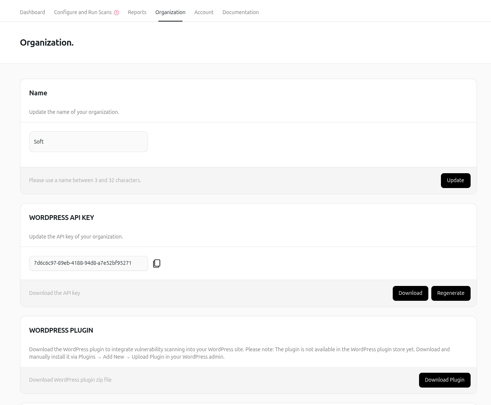The height and width of the screenshot is (405, 491).
Task: Navigate to the Documentation tab
Action: tap(240, 12)
